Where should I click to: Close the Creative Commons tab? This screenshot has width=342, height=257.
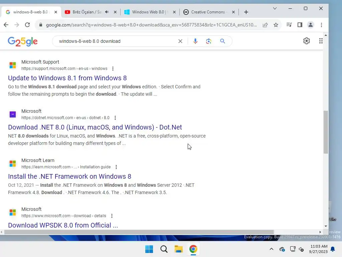coord(233,12)
